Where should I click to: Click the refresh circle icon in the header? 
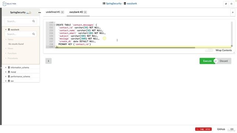(231, 4)
